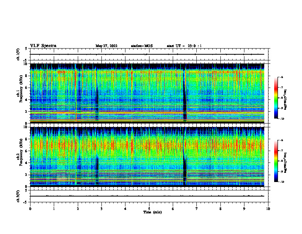302x234 pixels.
Task: Click the ch.2 'Frequency (kHz)' axis label
Action: click(21, 152)
